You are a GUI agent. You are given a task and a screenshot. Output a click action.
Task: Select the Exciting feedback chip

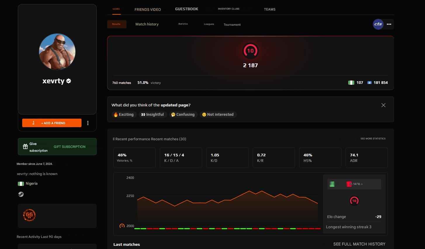coord(124,114)
